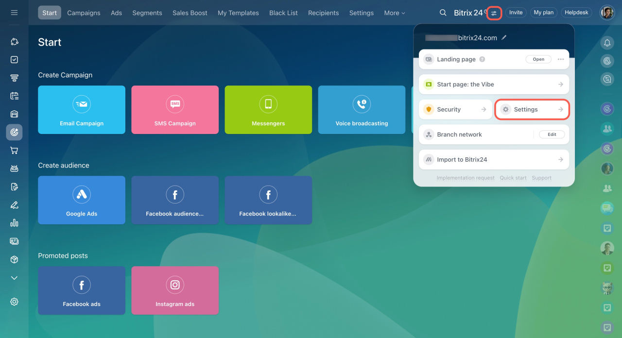Open the cat avatar in right bar
Image resolution: width=622 pixels, height=338 pixels.
[x=607, y=288]
